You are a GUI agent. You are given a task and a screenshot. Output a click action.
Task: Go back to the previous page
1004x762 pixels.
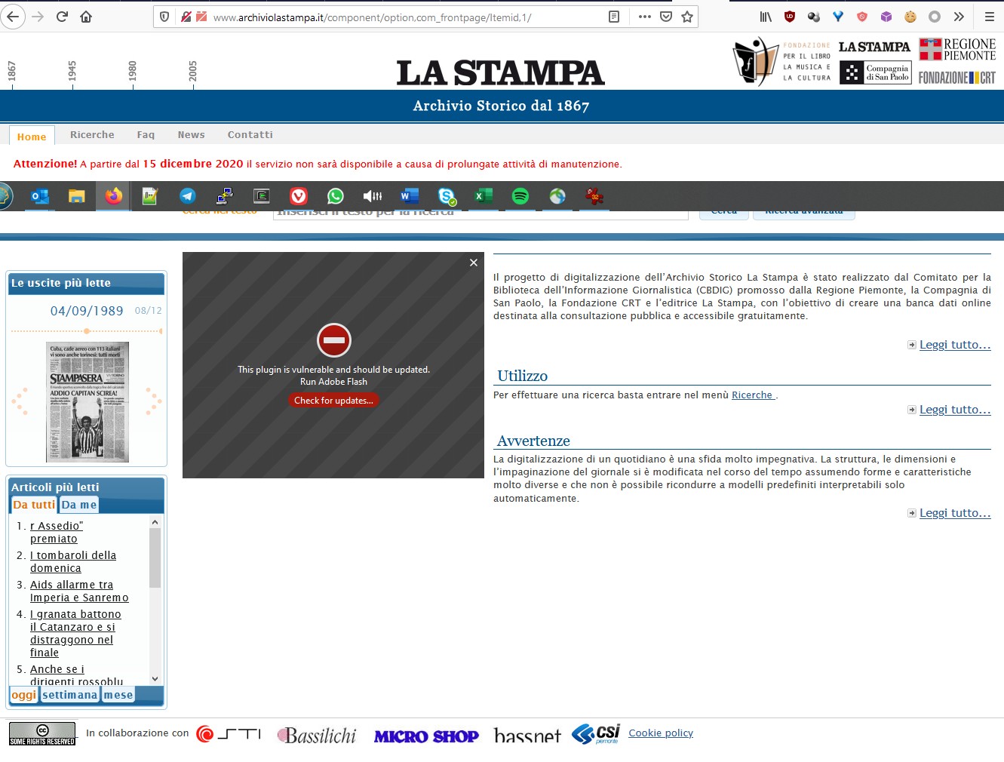pyautogui.click(x=13, y=17)
